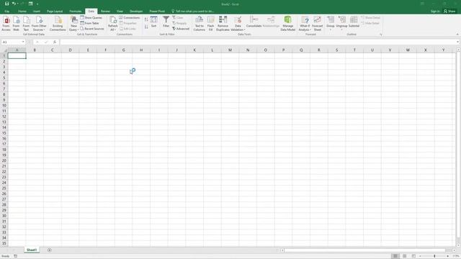The image size is (461, 259).
Task: Click the macro record status icon
Action: pyautogui.click(x=16, y=256)
